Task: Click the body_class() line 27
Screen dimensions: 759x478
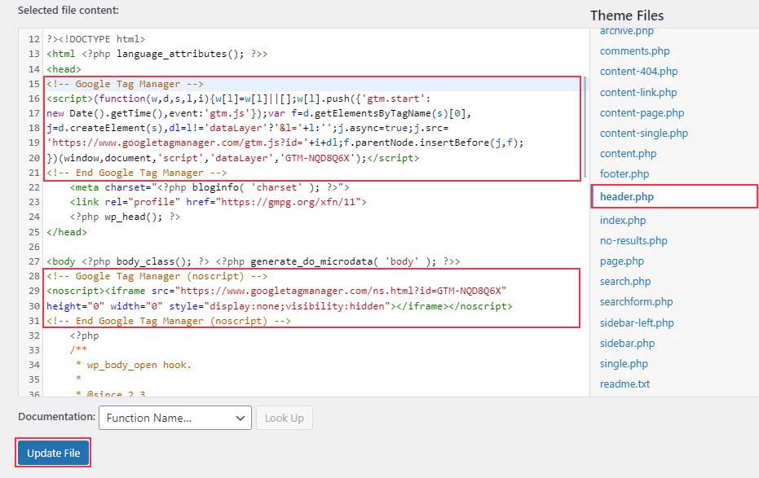Action: pyautogui.click(x=254, y=261)
